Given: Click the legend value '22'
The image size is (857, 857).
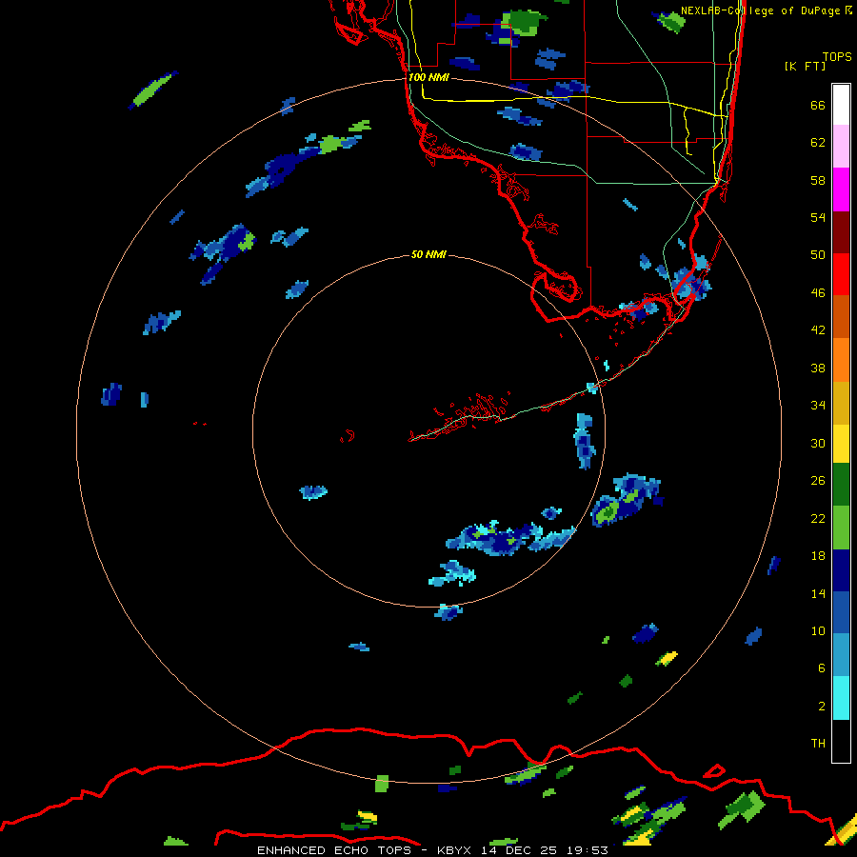Looking at the screenshot, I should pyautogui.click(x=818, y=518).
